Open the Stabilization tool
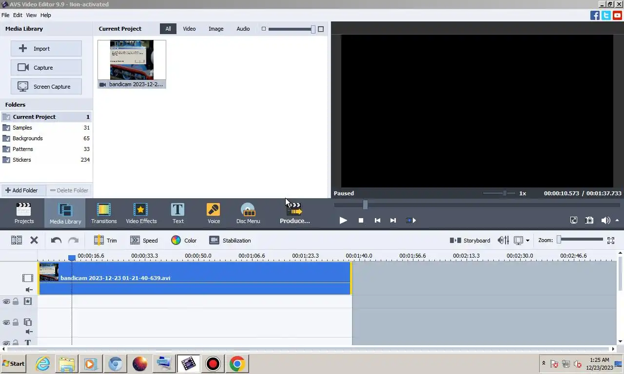The width and height of the screenshot is (624, 374). click(x=230, y=240)
